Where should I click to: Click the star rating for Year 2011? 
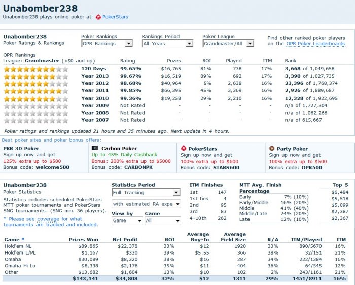coord(36,91)
